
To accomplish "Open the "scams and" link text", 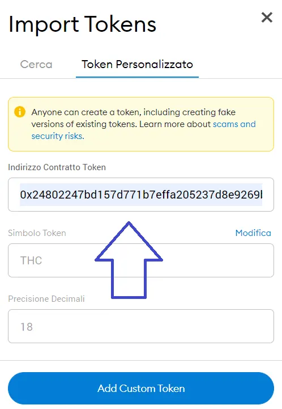I will [x=234, y=124].
